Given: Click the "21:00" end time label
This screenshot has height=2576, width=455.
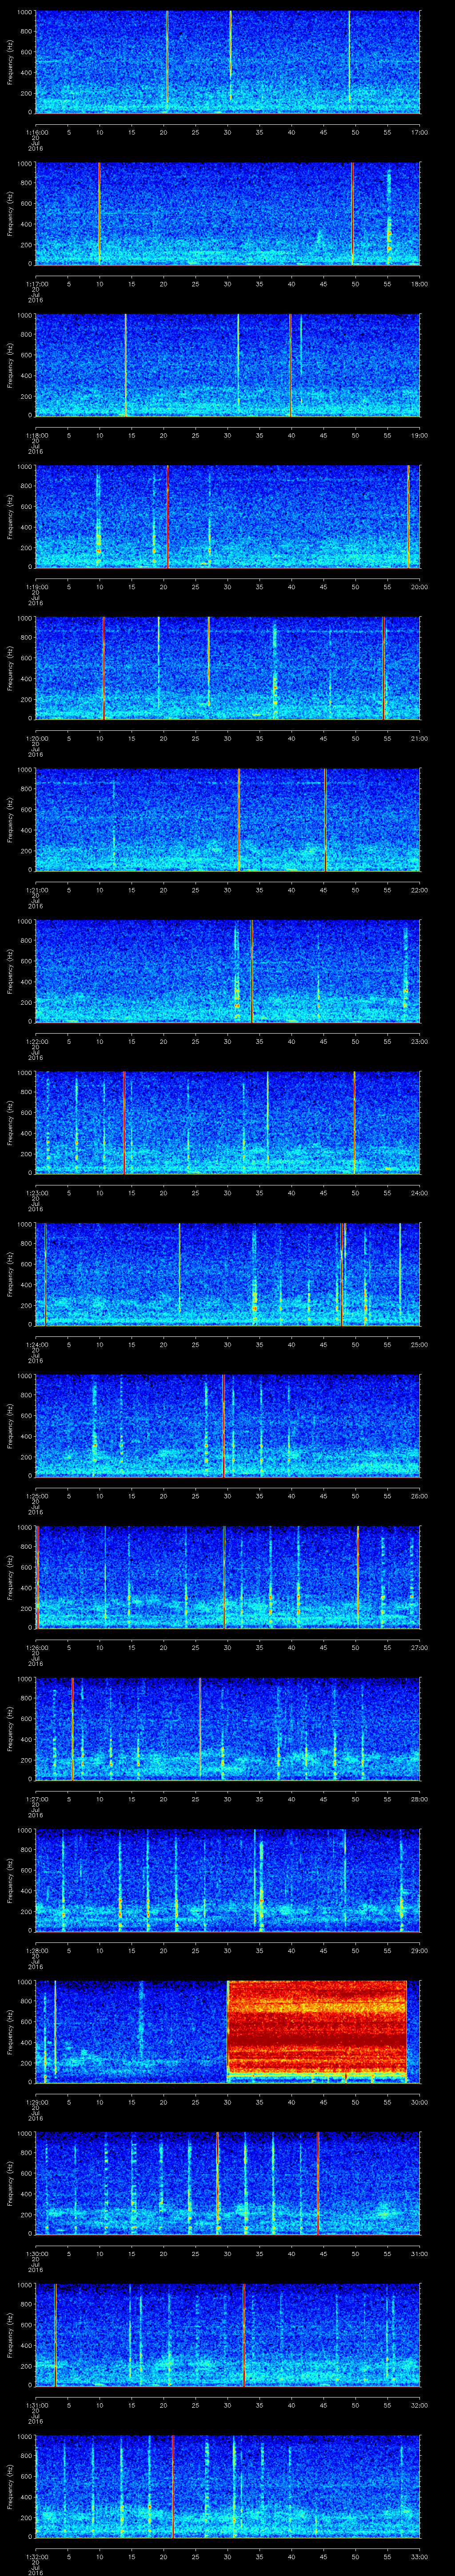Looking at the screenshot, I should pyautogui.click(x=420, y=738).
